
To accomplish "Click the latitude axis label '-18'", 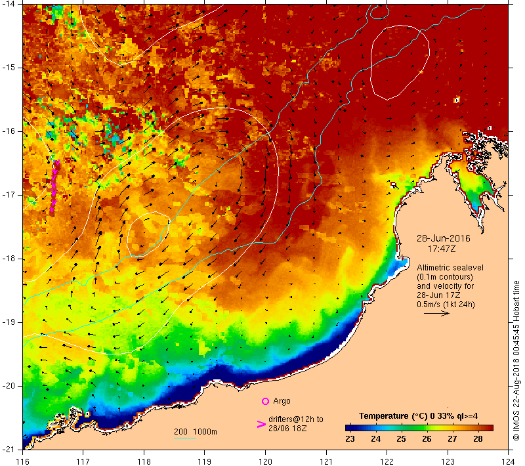I will point(9,259).
